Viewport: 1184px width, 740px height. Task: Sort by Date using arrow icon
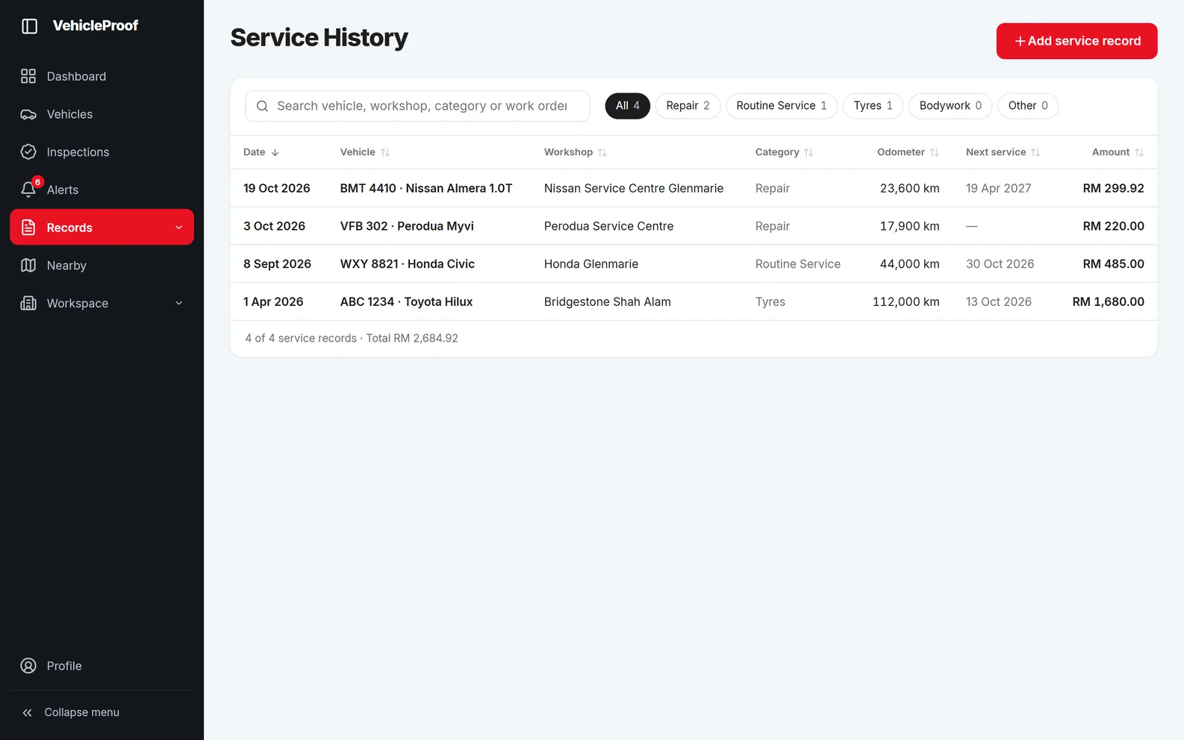pos(275,152)
